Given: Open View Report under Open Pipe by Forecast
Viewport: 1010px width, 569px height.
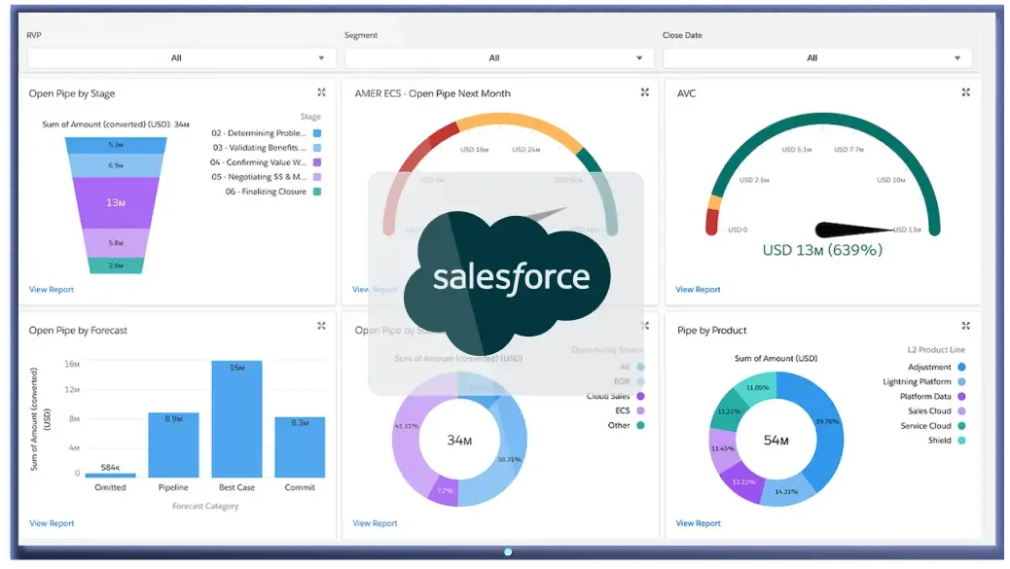Looking at the screenshot, I should click(x=52, y=523).
